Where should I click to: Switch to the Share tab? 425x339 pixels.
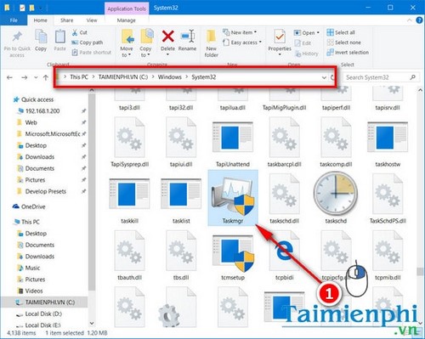pos(66,20)
